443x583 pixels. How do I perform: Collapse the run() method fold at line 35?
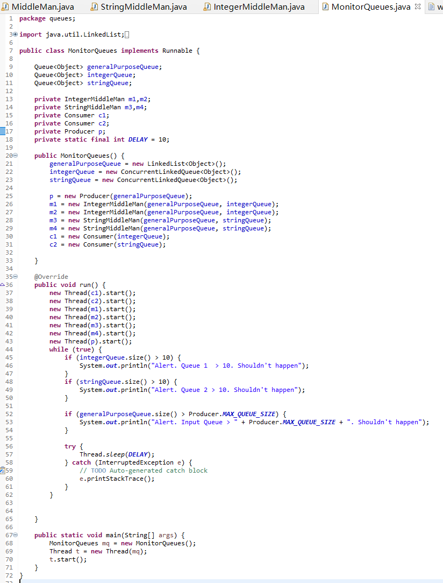15,276
